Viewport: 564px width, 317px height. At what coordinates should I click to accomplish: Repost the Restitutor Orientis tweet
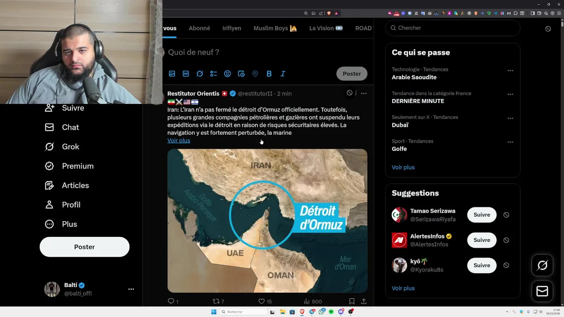pos(219,302)
